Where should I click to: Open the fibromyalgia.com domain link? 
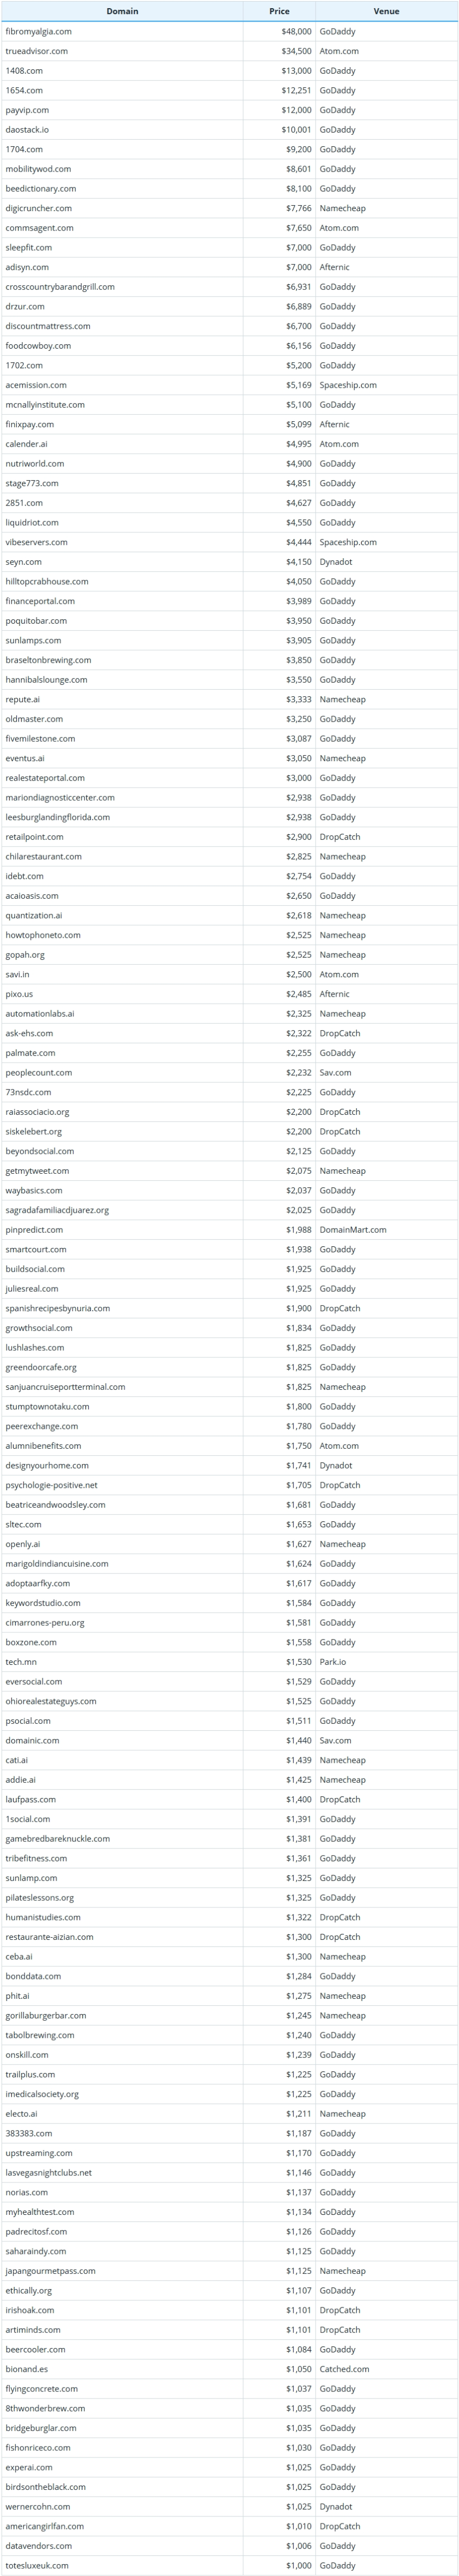click(x=39, y=31)
